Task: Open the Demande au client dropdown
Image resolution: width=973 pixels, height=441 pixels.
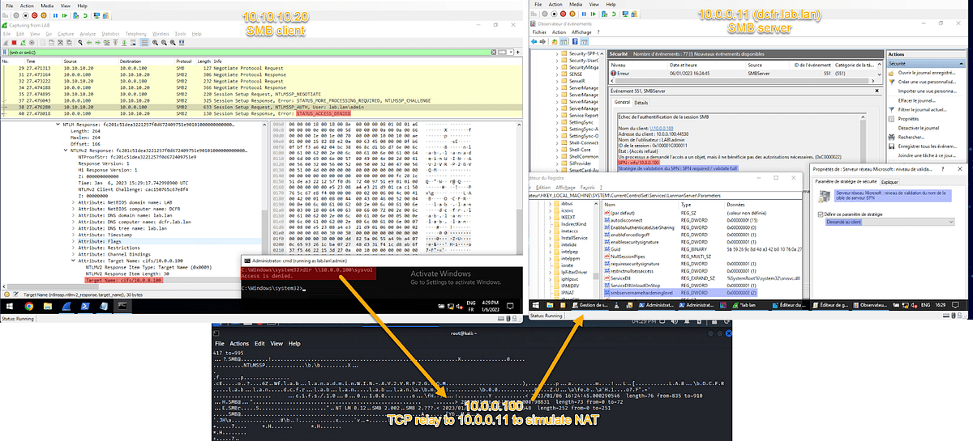Action: click(889, 221)
